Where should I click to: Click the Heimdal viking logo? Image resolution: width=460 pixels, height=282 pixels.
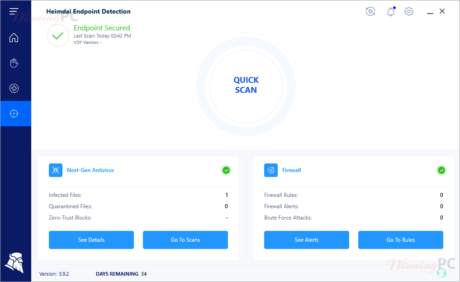pyautogui.click(x=14, y=263)
